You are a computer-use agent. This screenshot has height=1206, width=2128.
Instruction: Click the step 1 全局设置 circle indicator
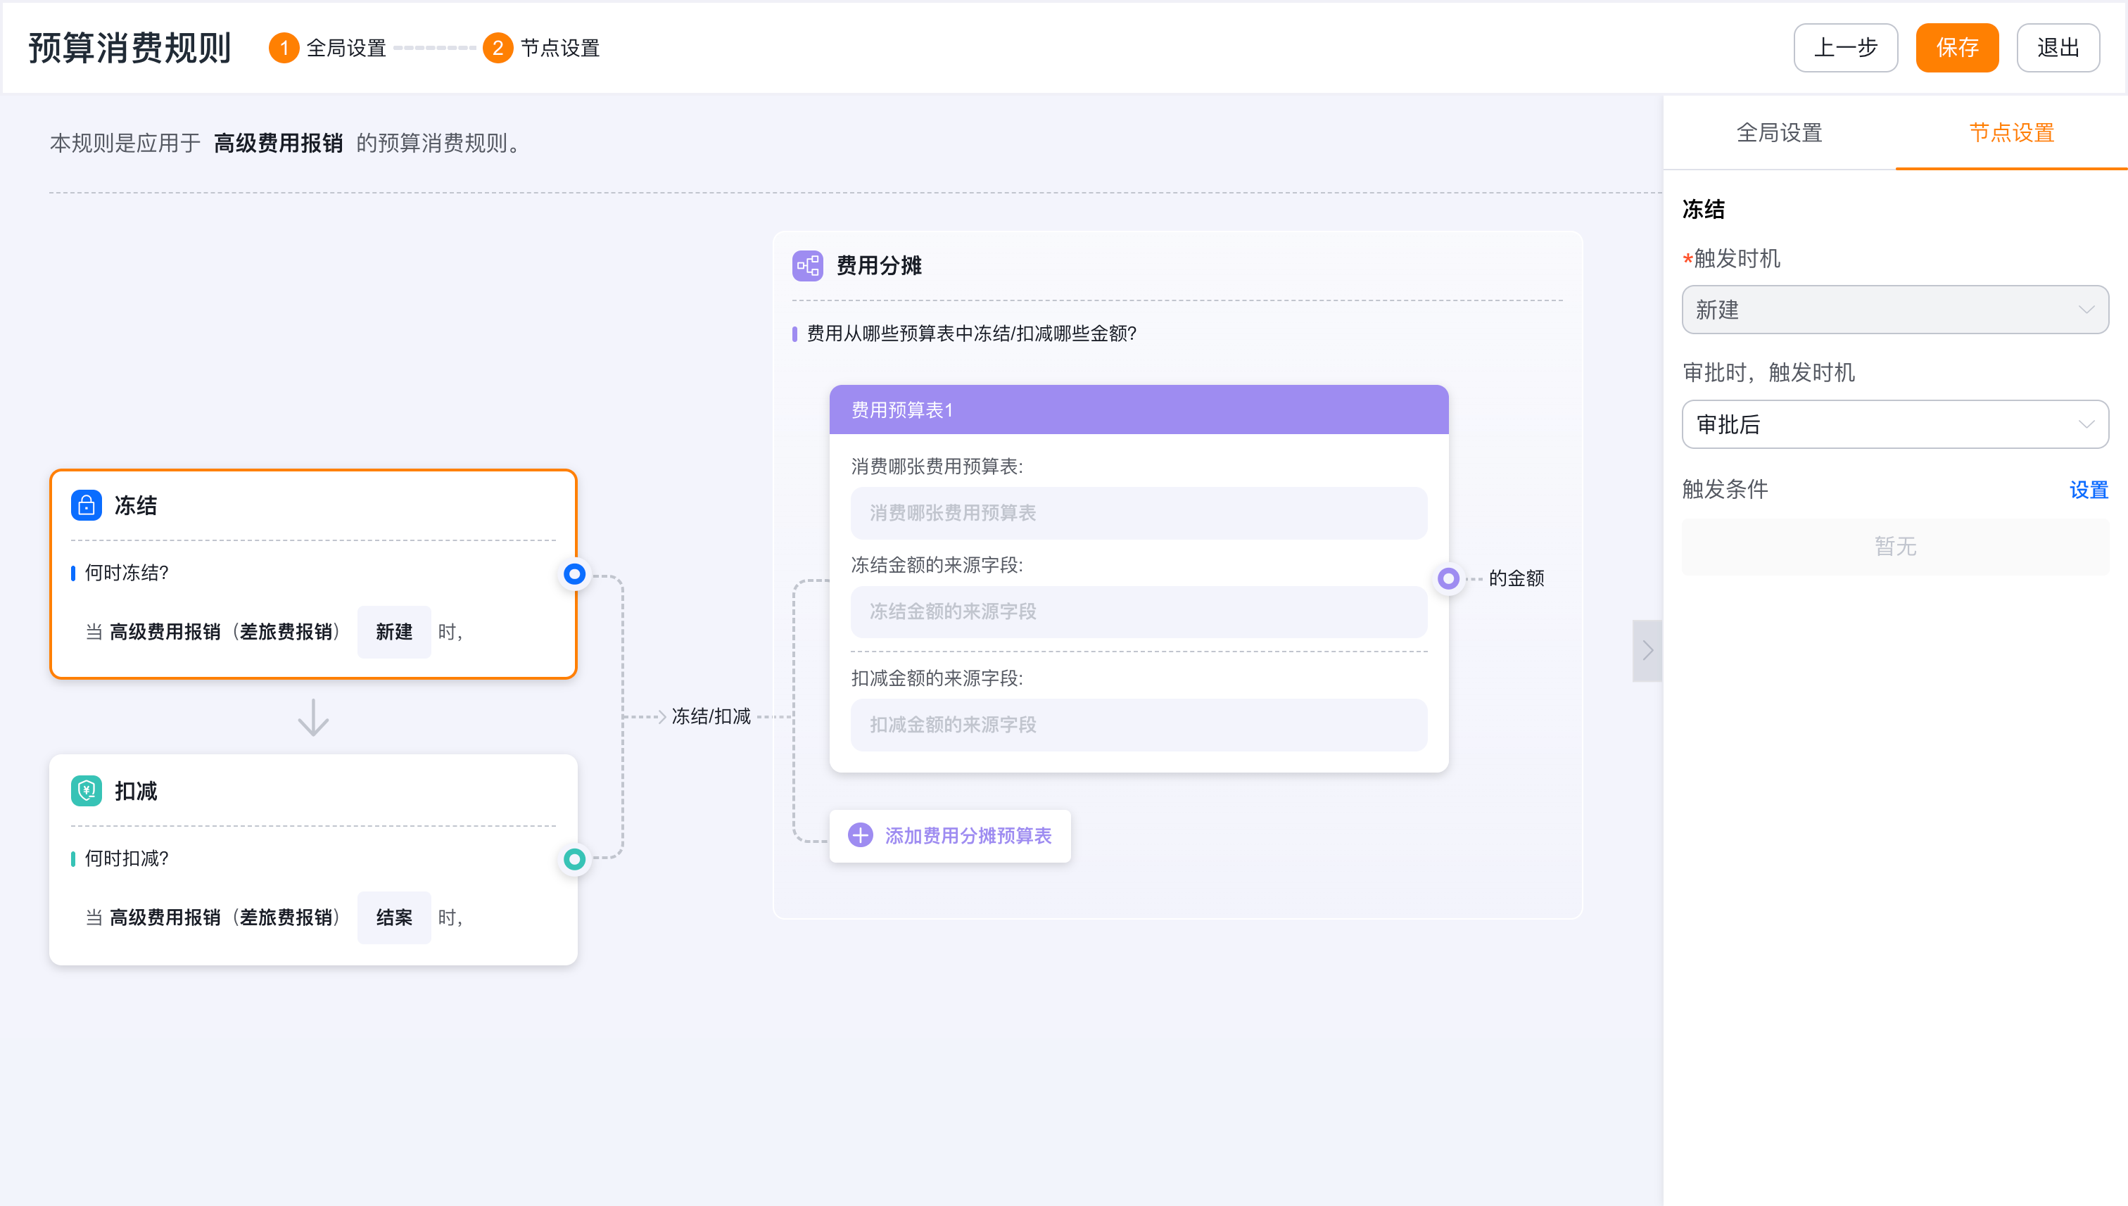pyautogui.click(x=284, y=48)
